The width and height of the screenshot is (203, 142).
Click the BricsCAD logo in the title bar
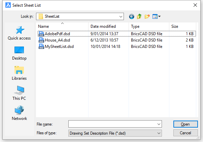8,5
